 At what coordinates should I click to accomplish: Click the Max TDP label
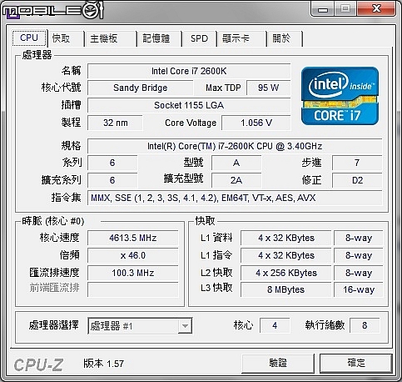223,88
